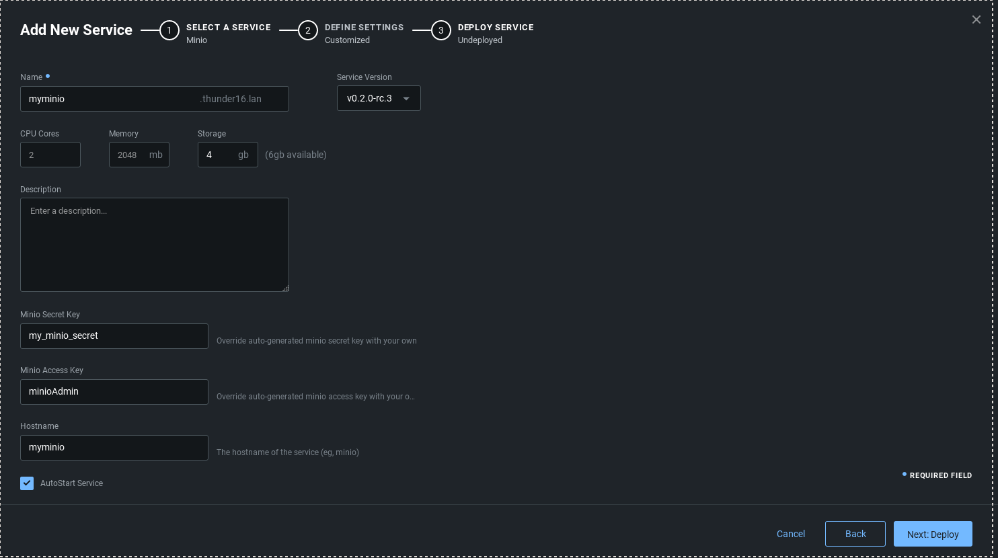Click the 'Override auto-generated minio secret key' hint

[317, 341]
